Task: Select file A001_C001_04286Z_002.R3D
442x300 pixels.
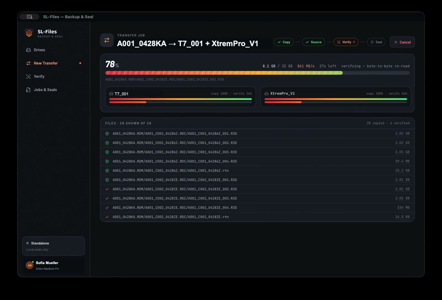Action: 257,143
